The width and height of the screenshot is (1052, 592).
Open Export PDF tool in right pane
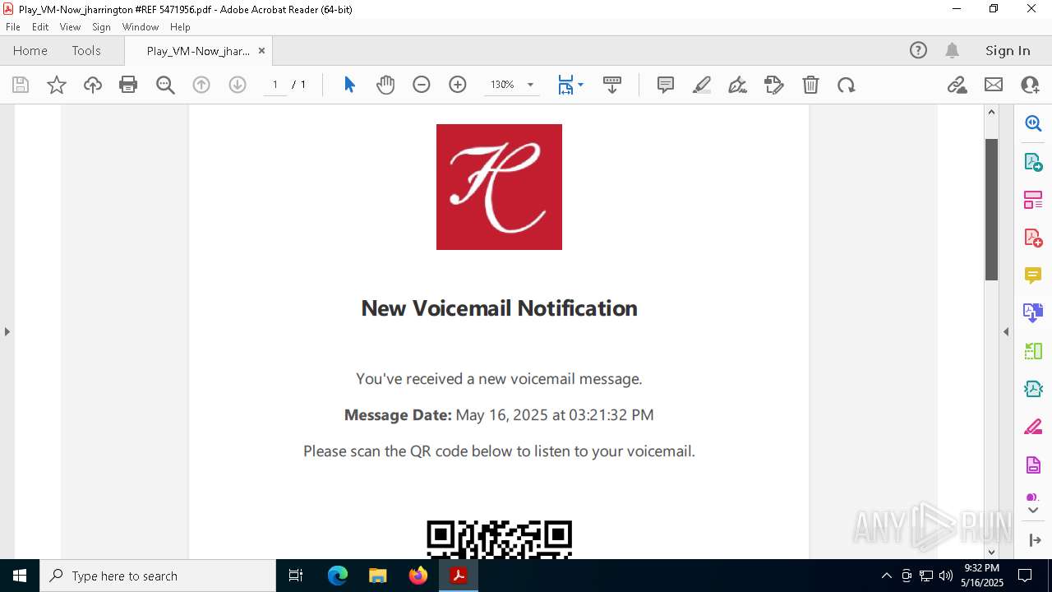pos(1033,162)
